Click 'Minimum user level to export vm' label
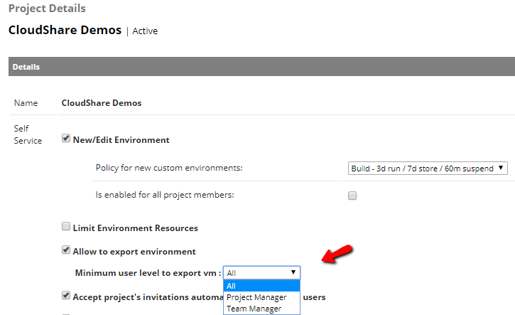 148,273
